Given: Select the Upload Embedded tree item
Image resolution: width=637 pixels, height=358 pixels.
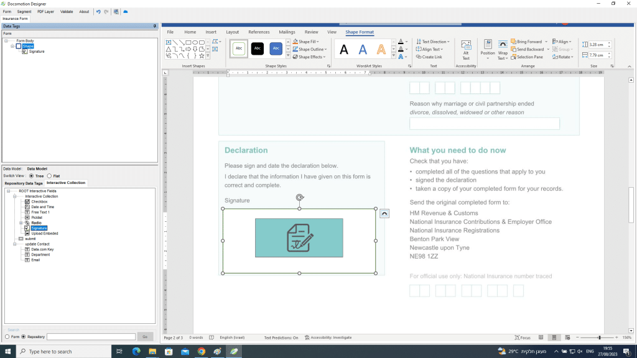Looking at the screenshot, I should pyautogui.click(x=44, y=234).
